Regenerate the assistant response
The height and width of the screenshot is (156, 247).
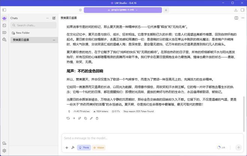pos(68,118)
